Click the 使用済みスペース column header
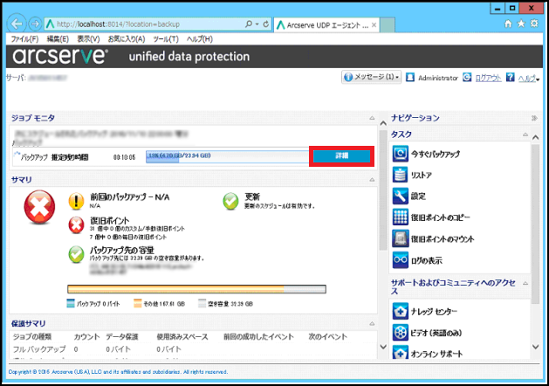Viewport: 549px width, 386px height. click(x=182, y=336)
